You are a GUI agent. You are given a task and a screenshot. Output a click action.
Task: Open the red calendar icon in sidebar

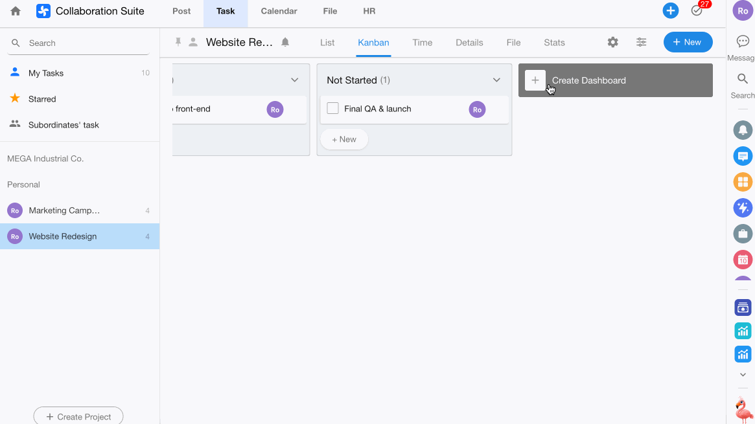coord(743,260)
